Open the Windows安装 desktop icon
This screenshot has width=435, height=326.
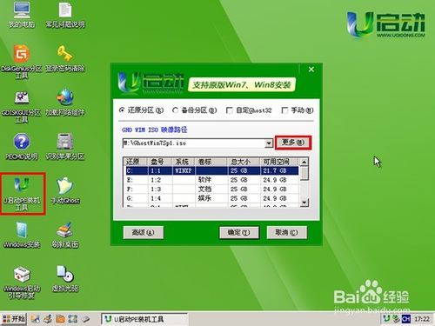[x=22, y=235]
